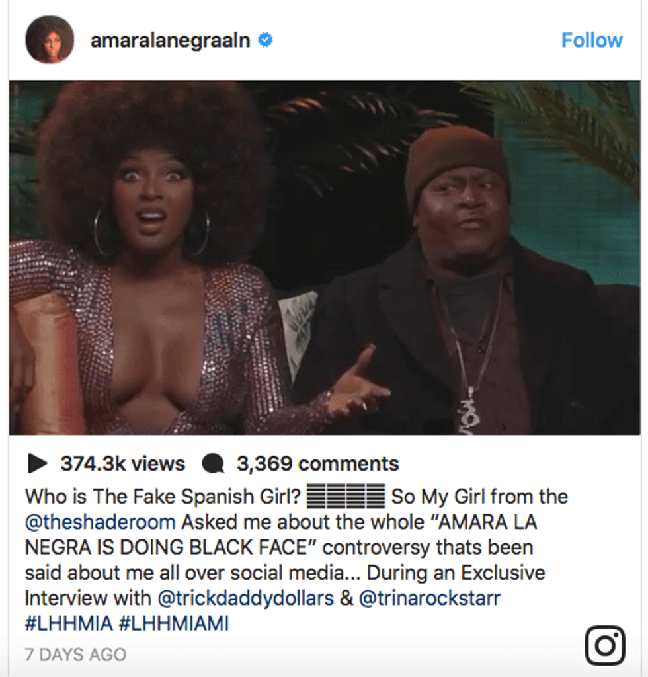The width and height of the screenshot is (648, 677).
Task: Visit the @trickdaddydollars profile mention
Action: click(x=245, y=598)
